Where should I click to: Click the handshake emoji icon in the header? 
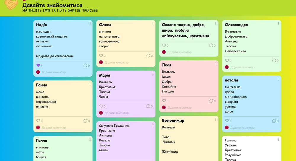[x=11, y=4]
